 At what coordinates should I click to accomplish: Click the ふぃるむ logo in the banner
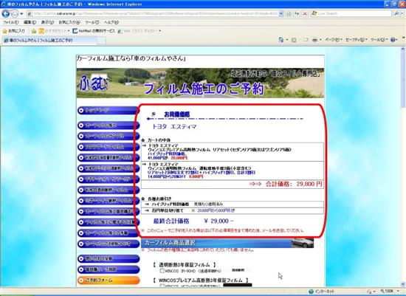coord(94,83)
